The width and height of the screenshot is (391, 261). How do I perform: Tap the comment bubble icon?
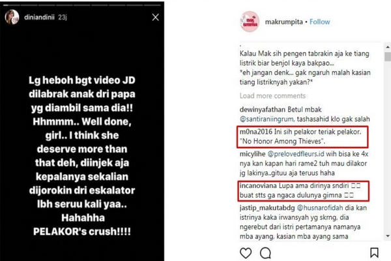265,253
